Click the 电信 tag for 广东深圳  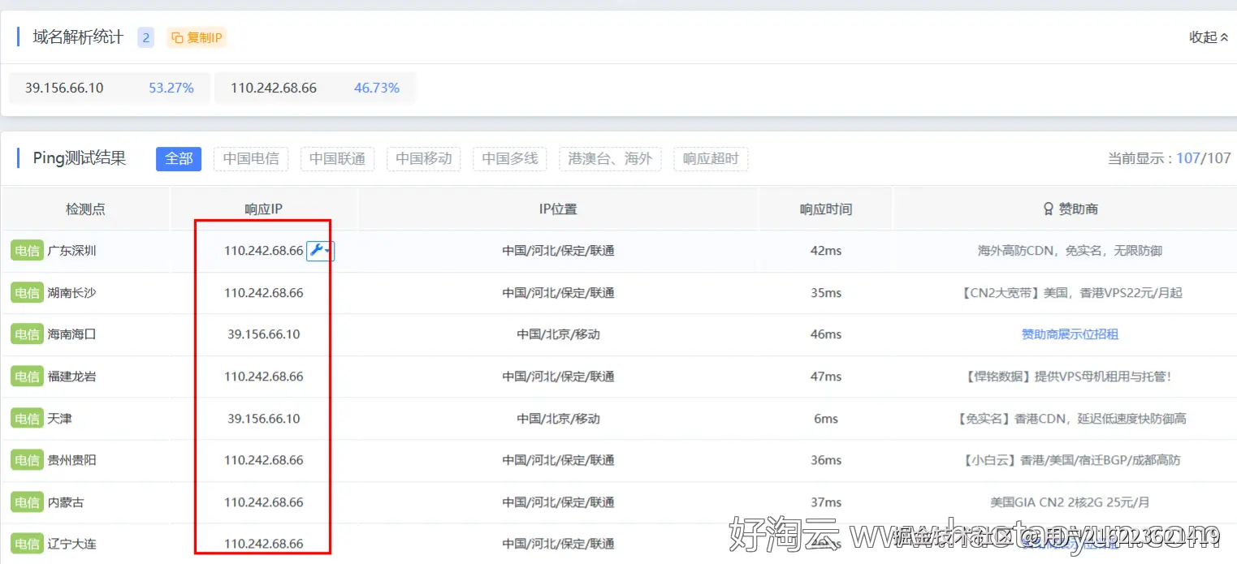(x=27, y=251)
